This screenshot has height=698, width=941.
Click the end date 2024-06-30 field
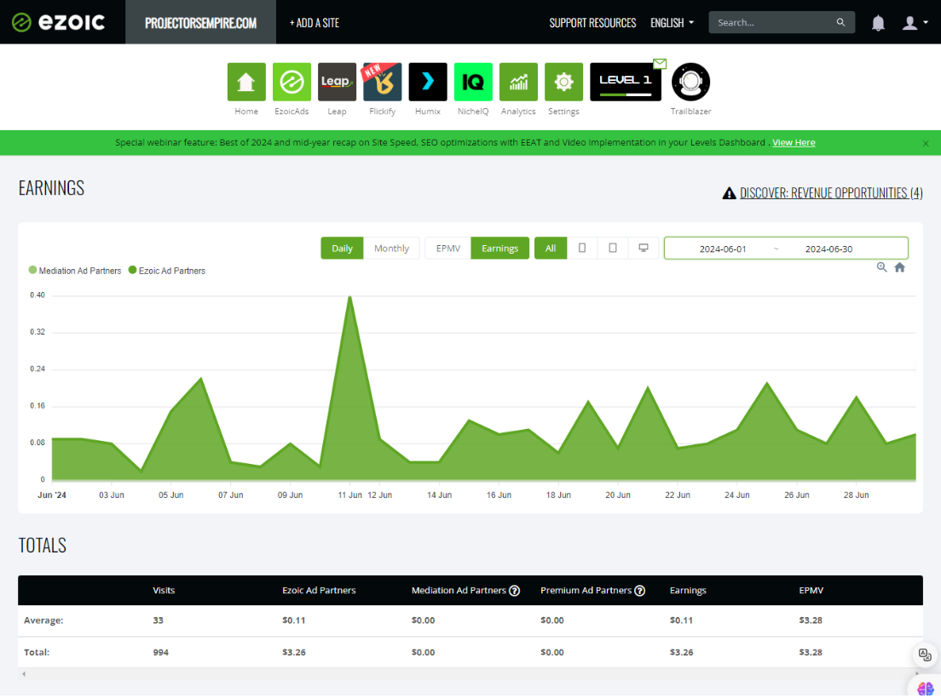click(828, 249)
